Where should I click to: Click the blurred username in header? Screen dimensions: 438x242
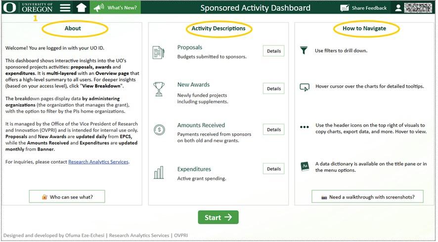tap(418, 8)
